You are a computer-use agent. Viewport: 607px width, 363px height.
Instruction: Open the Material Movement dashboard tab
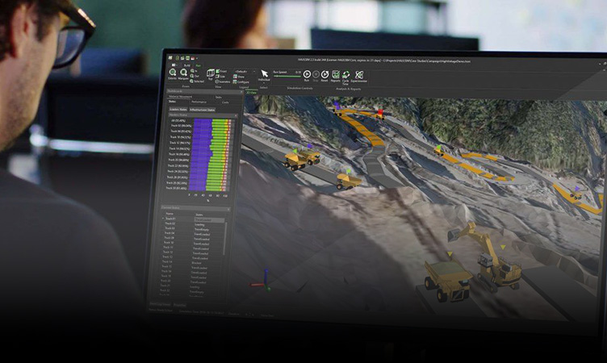(180, 97)
